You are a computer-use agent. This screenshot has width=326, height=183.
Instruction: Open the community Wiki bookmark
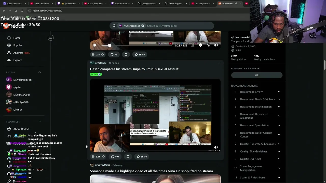257,75
